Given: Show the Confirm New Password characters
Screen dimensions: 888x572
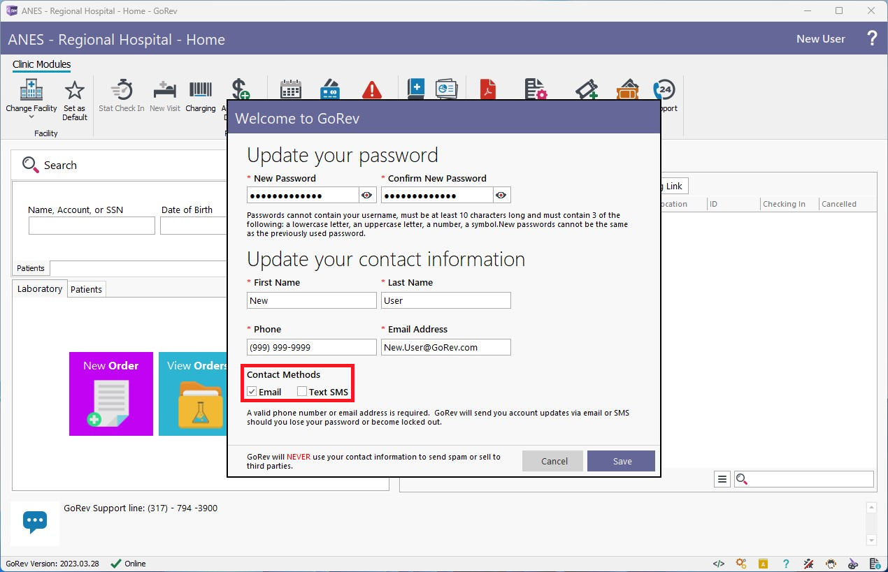Looking at the screenshot, I should 502,195.
